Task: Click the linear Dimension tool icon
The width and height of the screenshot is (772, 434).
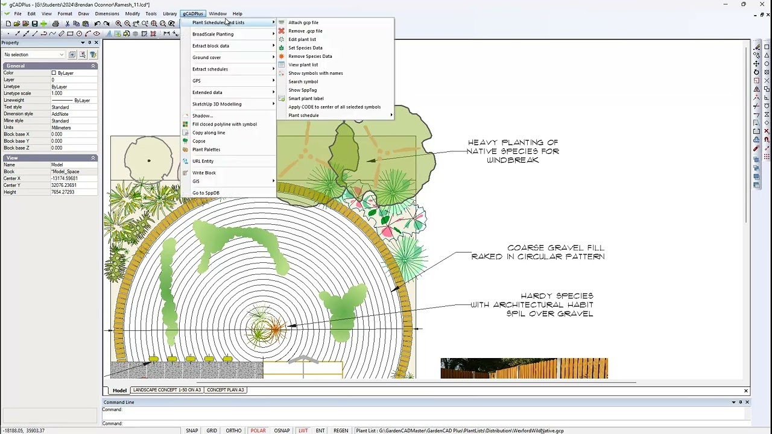Action: pyautogui.click(x=166, y=34)
